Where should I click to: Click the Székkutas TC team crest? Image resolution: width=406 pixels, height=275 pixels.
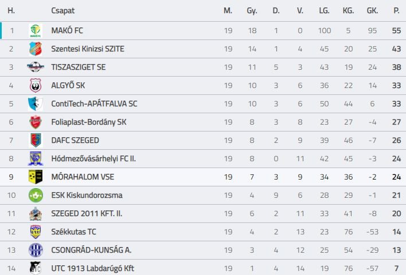point(36,232)
